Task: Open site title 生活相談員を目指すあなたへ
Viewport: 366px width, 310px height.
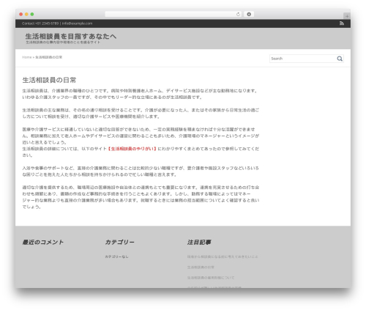Action: pos(71,37)
